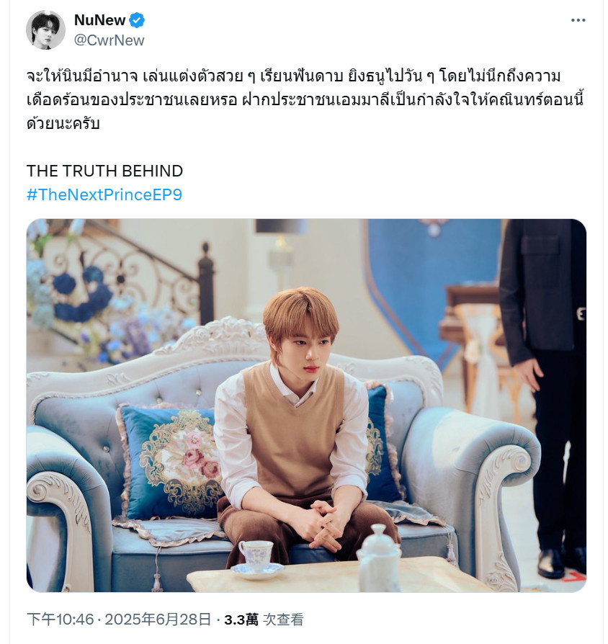Click the white teapot in the photo

pos(378,558)
